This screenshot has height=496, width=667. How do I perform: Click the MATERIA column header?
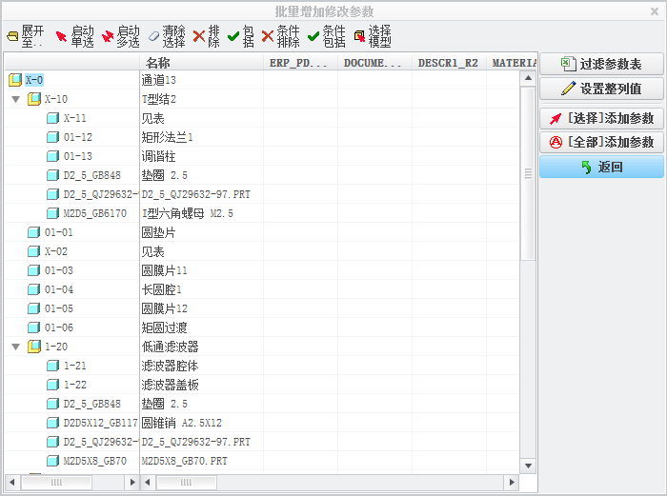[512, 63]
